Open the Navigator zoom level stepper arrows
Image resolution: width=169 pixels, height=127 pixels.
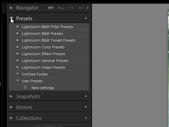(88, 8)
